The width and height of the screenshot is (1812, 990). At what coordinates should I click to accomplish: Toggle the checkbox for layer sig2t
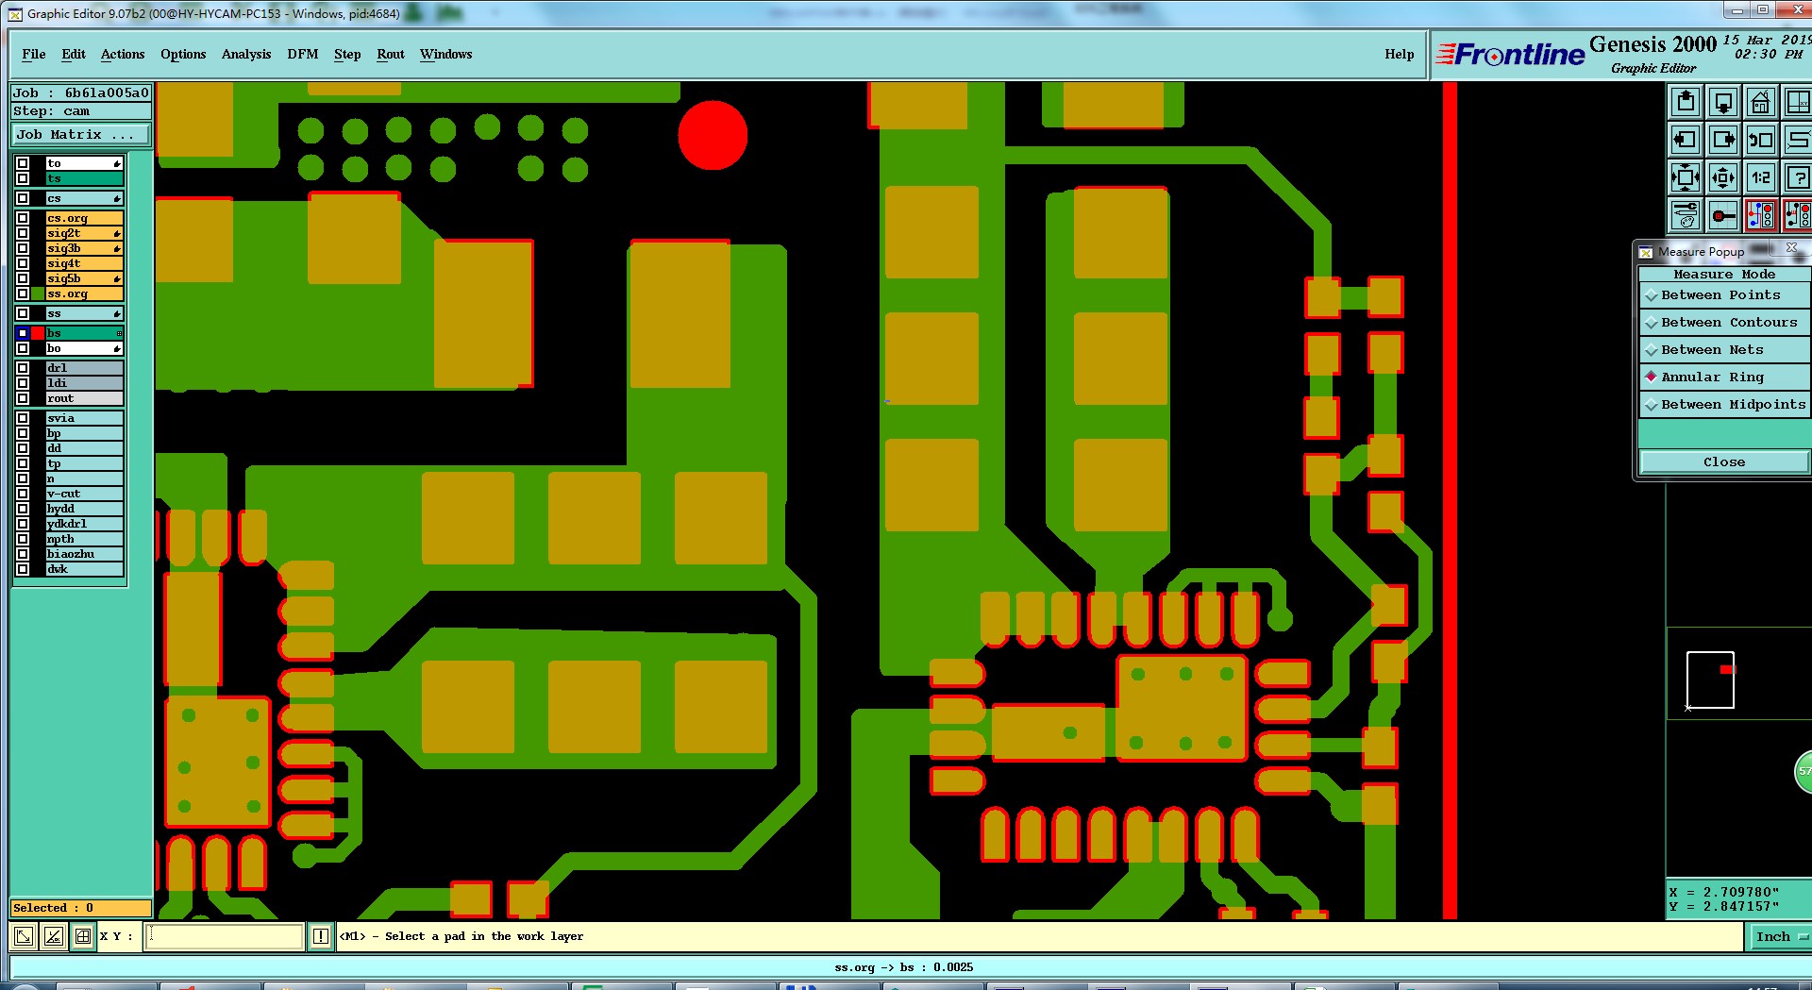[x=23, y=233]
